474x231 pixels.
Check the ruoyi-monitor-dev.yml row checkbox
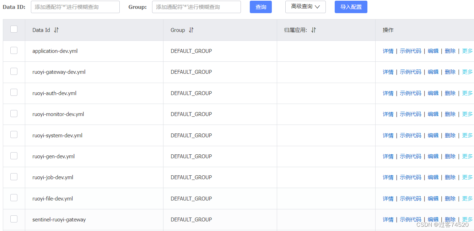point(14,114)
